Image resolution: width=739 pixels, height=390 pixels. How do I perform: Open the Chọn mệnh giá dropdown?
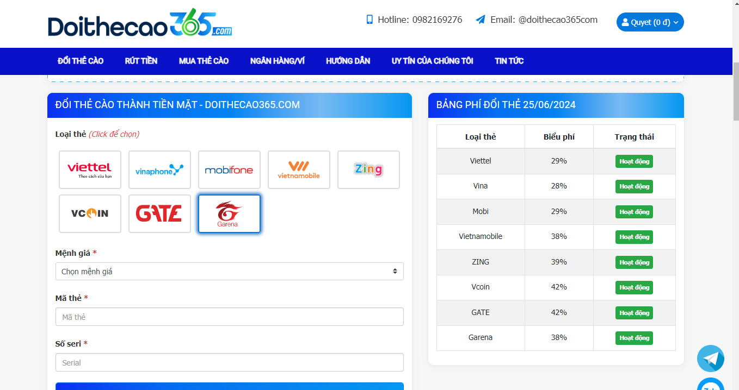coord(229,271)
